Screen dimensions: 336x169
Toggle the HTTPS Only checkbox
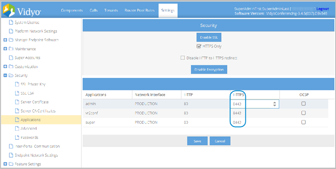(x=199, y=46)
